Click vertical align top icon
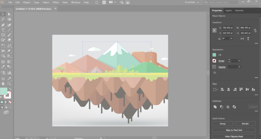This screenshot has height=139, width=261. click(241, 89)
